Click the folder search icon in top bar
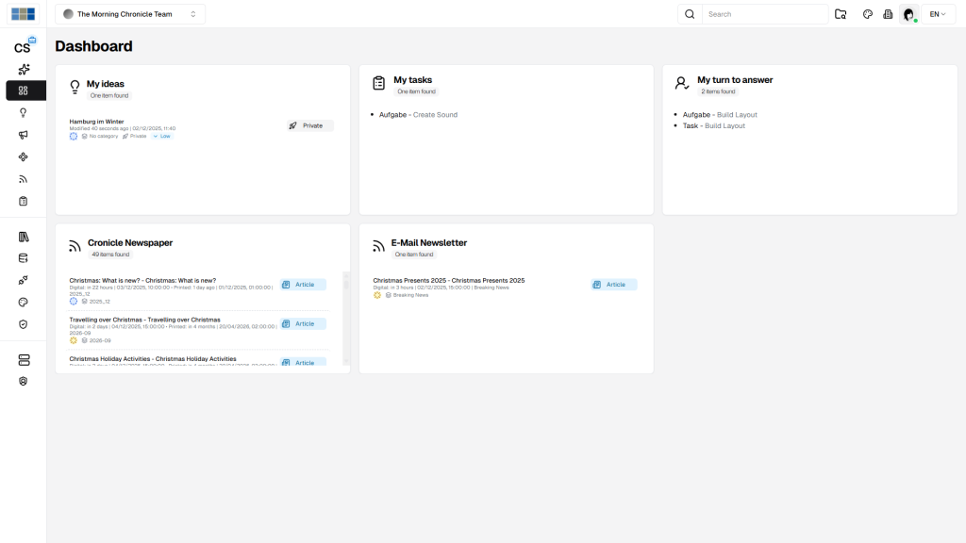 coord(841,14)
